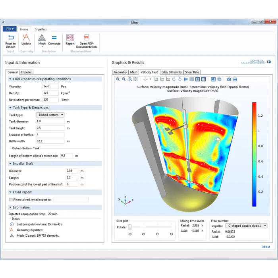
Task: Click the rotate counterclockwise icon
Action: (x=180, y=79)
